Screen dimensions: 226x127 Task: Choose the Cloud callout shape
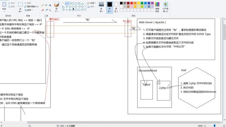click(82, 10)
